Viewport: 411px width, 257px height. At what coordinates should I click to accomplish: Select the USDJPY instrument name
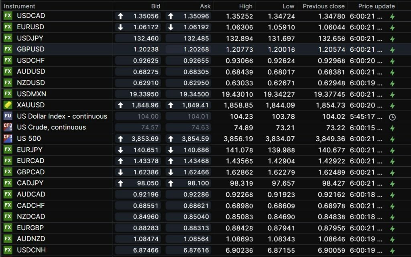click(30, 38)
